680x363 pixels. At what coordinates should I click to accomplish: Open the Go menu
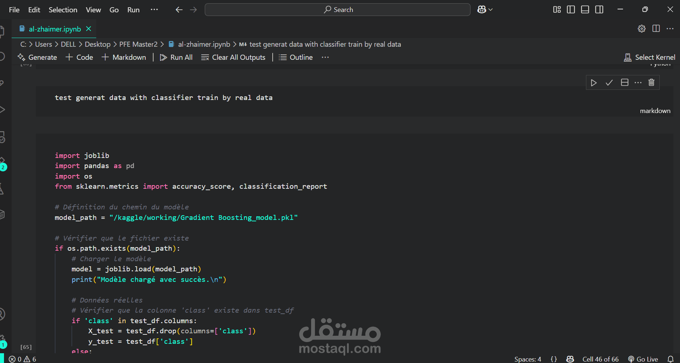(x=114, y=10)
